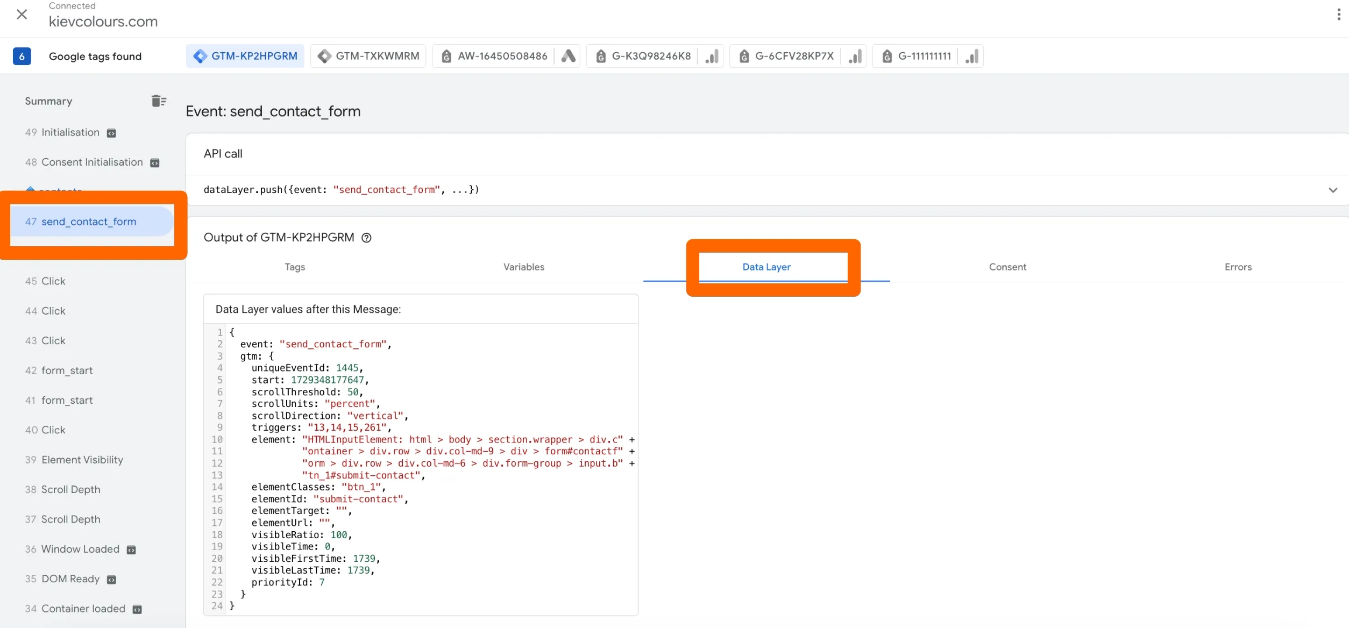The width and height of the screenshot is (1349, 628).
Task: Select event 49 Initialisation
Action: click(62, 132)
